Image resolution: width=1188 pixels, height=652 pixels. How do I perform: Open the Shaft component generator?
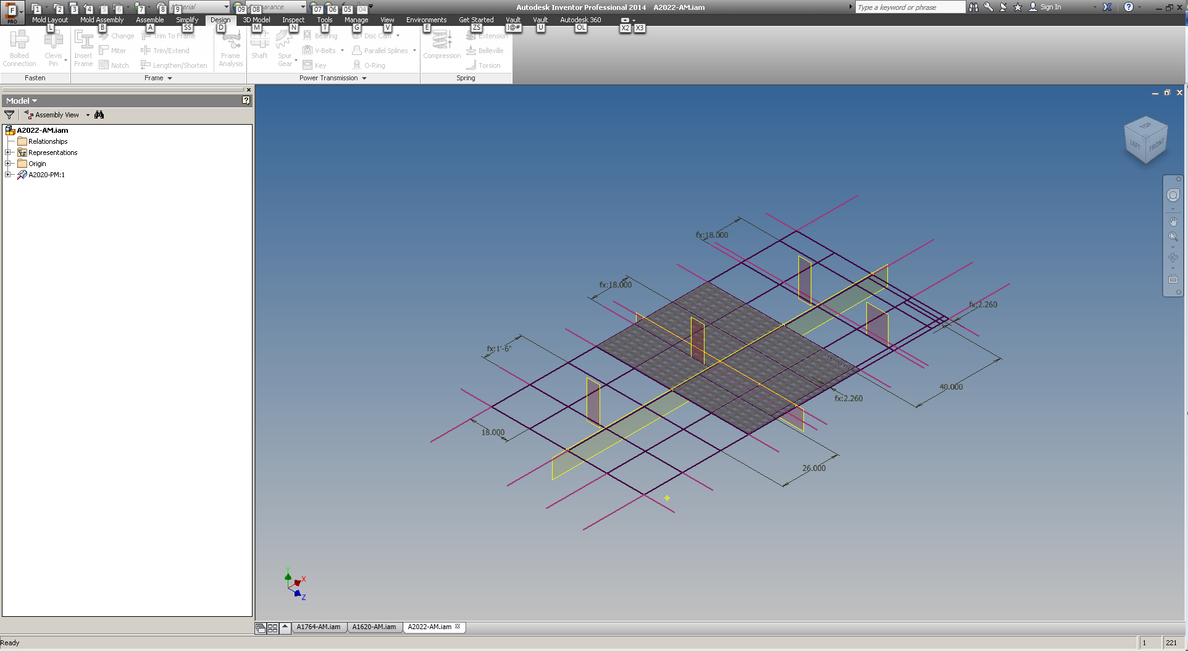(x=259, y=46)
